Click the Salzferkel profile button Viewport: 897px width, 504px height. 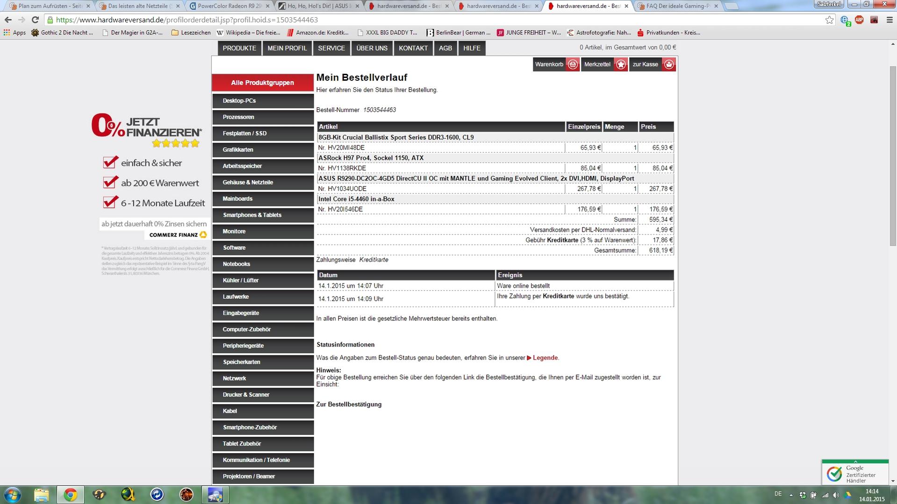point(829,4)
